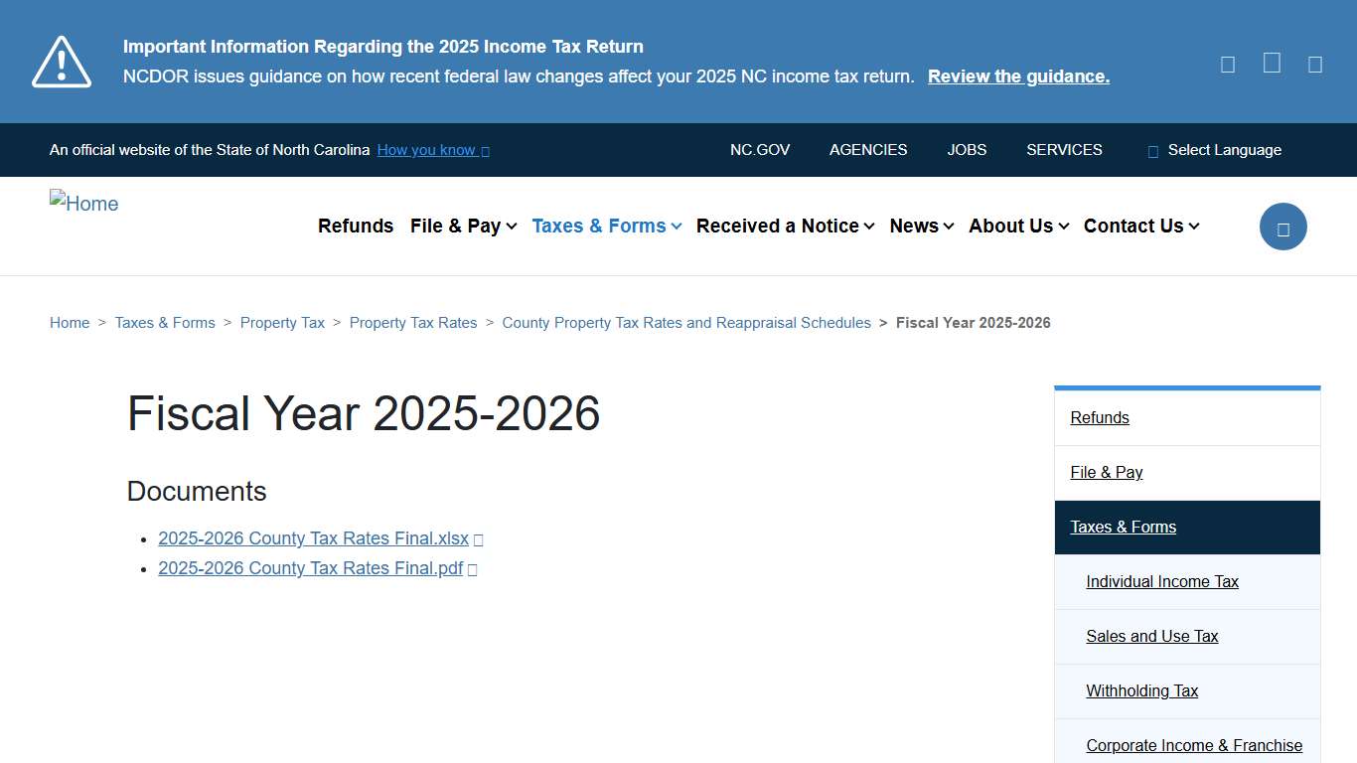Open the NC.GOV menu item
1357x763 pixels.
[760, 150]
